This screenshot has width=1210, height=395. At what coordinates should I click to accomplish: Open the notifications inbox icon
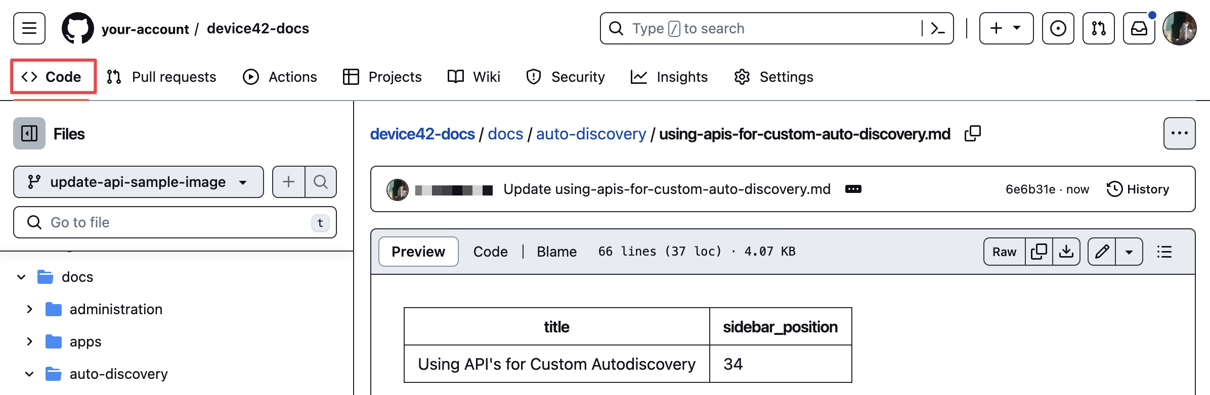pyautogui.click(x=1139, y=28)
